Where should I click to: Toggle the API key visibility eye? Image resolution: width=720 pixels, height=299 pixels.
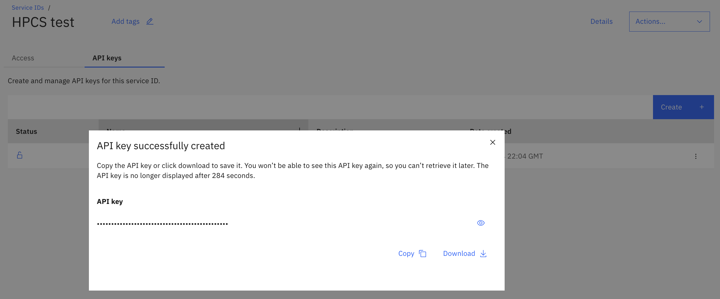(481, 223)
